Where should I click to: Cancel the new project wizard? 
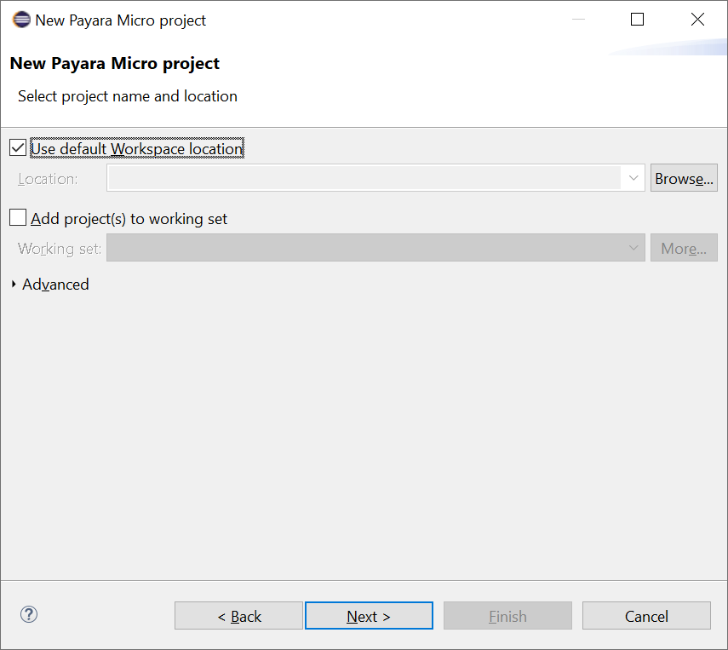pyautogui.click(x=646, y=616)
